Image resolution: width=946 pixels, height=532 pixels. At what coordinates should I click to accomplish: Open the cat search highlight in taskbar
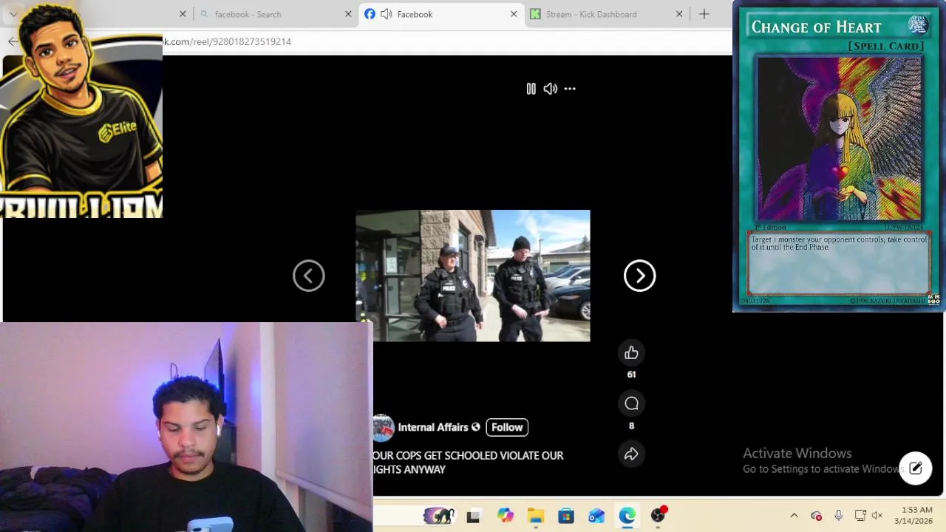438,516
